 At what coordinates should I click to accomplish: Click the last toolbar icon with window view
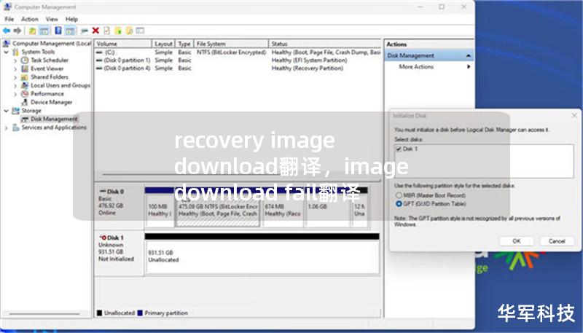click(x=140, y=31)
